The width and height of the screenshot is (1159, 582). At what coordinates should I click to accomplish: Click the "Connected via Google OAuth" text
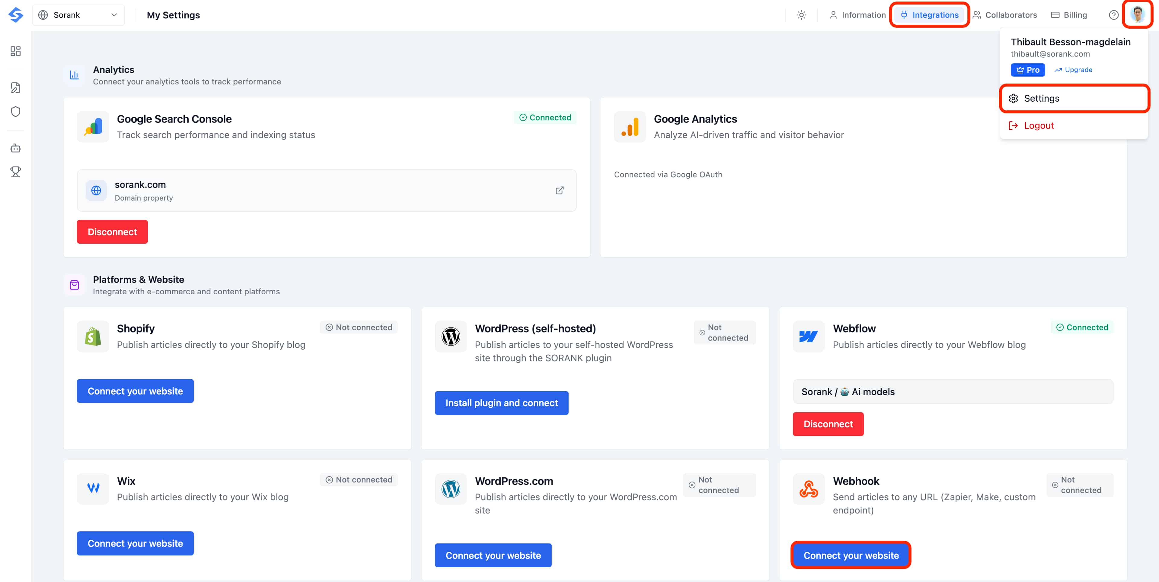(x=668, y=174)
